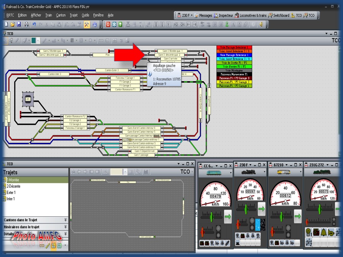Image resolution: width=343 pixels, height=257 pixels.
Task: Click the red emergency stop icon
Action: click(108, 24)
